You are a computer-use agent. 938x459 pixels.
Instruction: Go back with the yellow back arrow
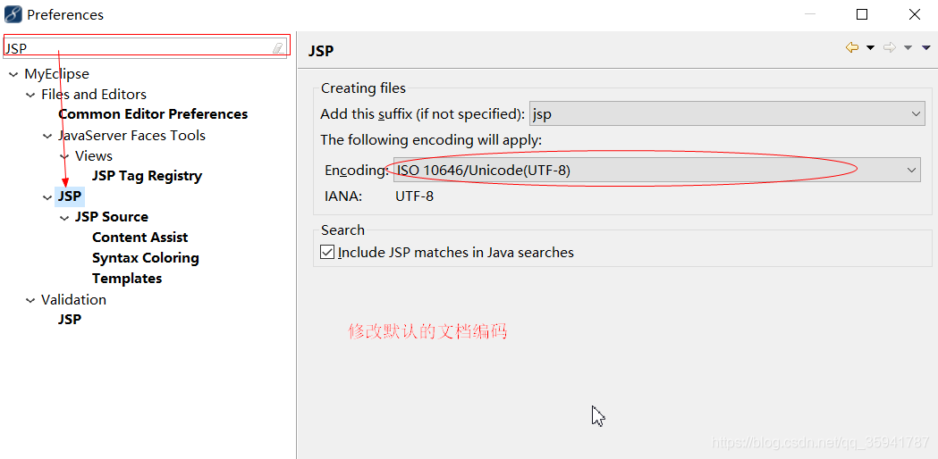852,47
